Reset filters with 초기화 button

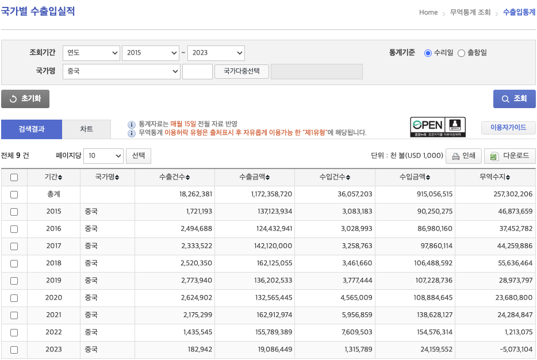(x=25, y=99)
